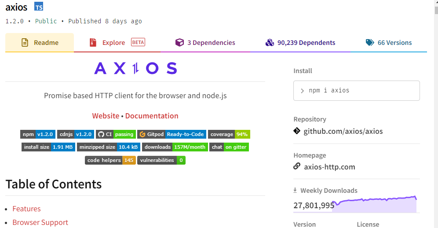Open the Browser Support contents link
Image resolution: width=438 pixels, height=228 pixels.
coord(40,222)
